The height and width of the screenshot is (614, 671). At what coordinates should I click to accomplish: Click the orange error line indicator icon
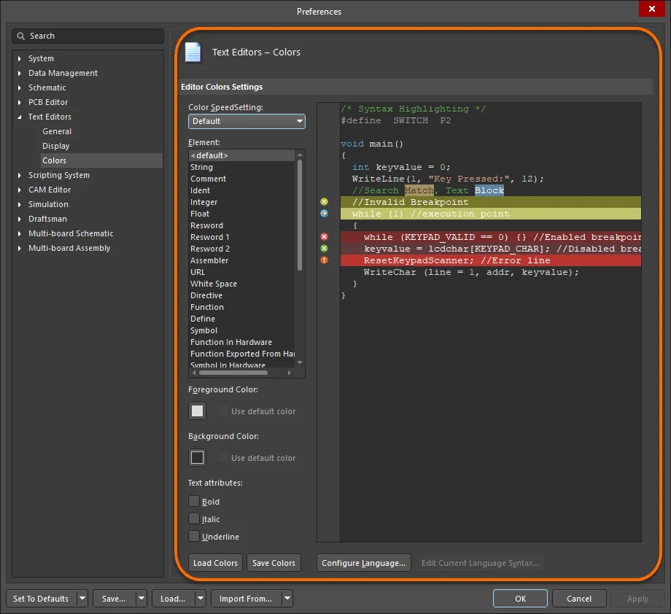point(325,260)
